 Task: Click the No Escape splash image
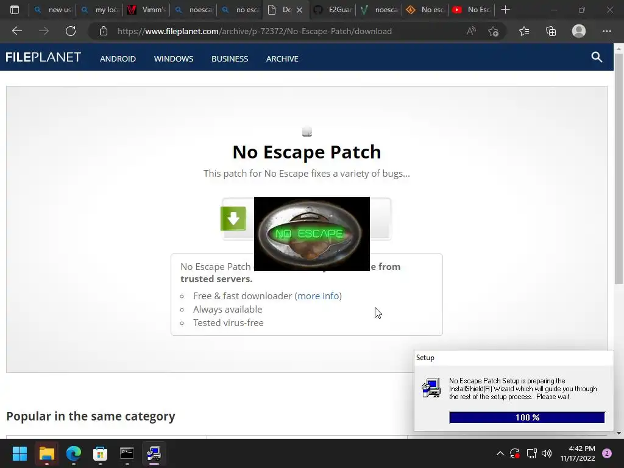311,233
